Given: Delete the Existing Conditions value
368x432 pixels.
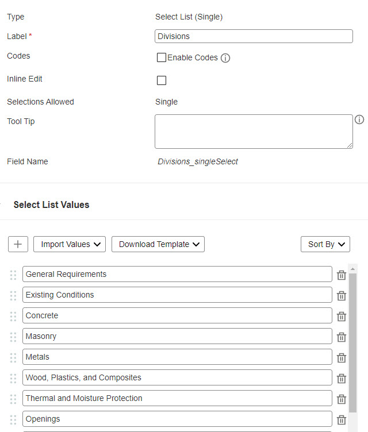Looking at the screenshot, I should (x=341, y=296).
